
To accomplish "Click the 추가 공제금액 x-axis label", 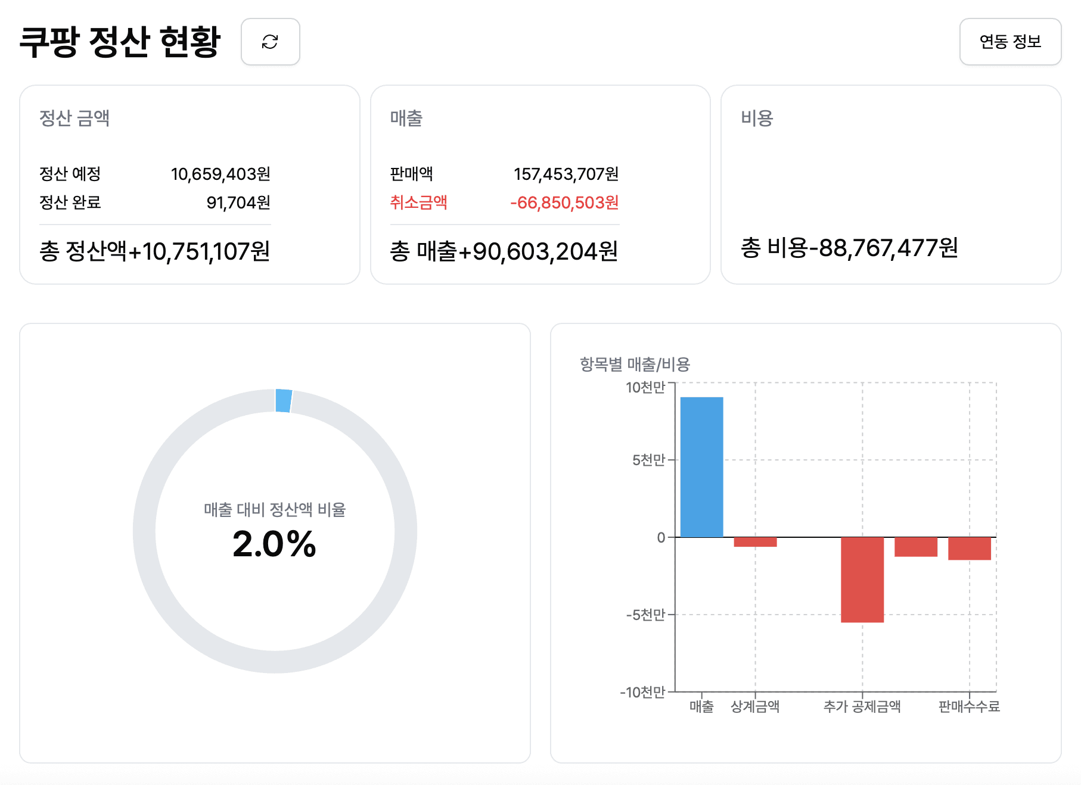I will pyautogui.click(x=862, y=707).
